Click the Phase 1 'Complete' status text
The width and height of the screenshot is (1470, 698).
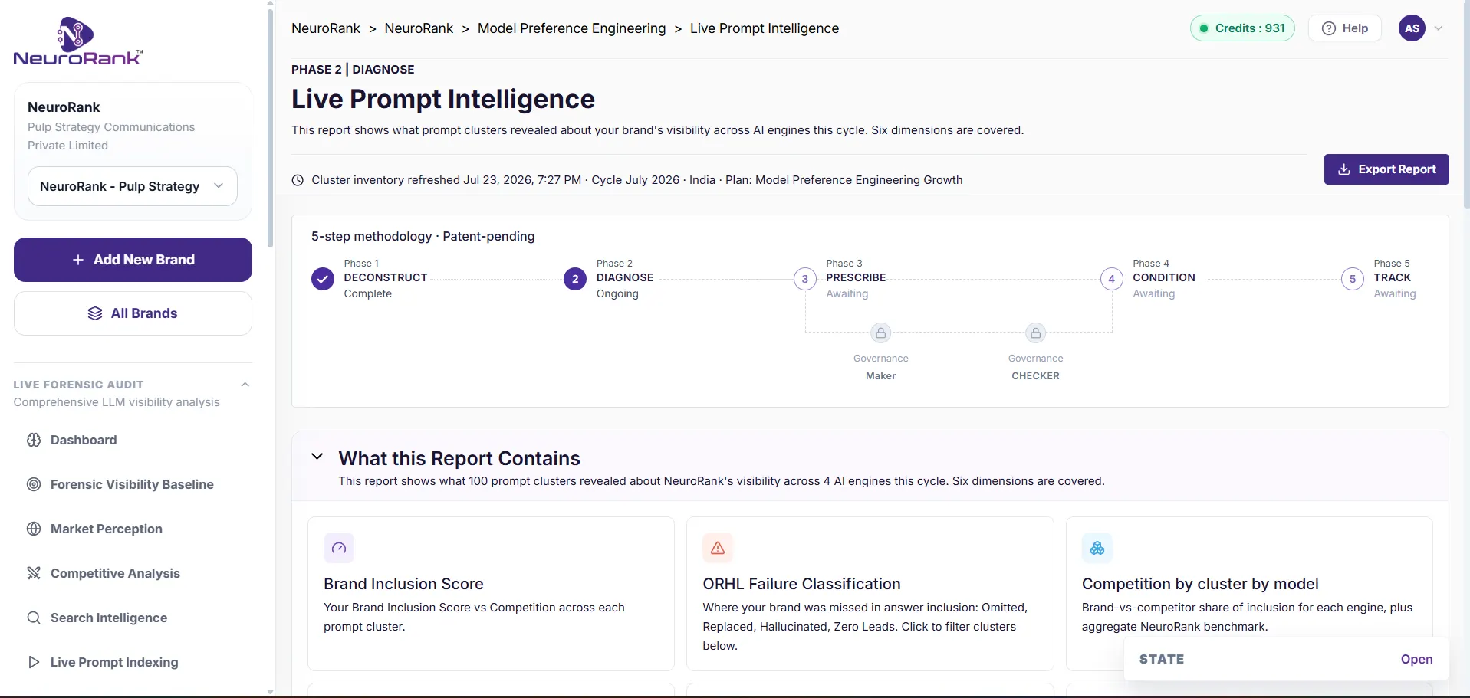[368, 293]
